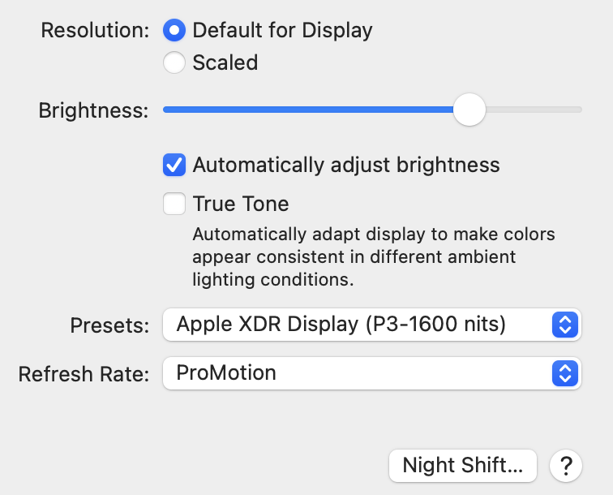Click the "Scaled" option label text
This screenshot has width=613, height=495.
(x=225, y=62)
